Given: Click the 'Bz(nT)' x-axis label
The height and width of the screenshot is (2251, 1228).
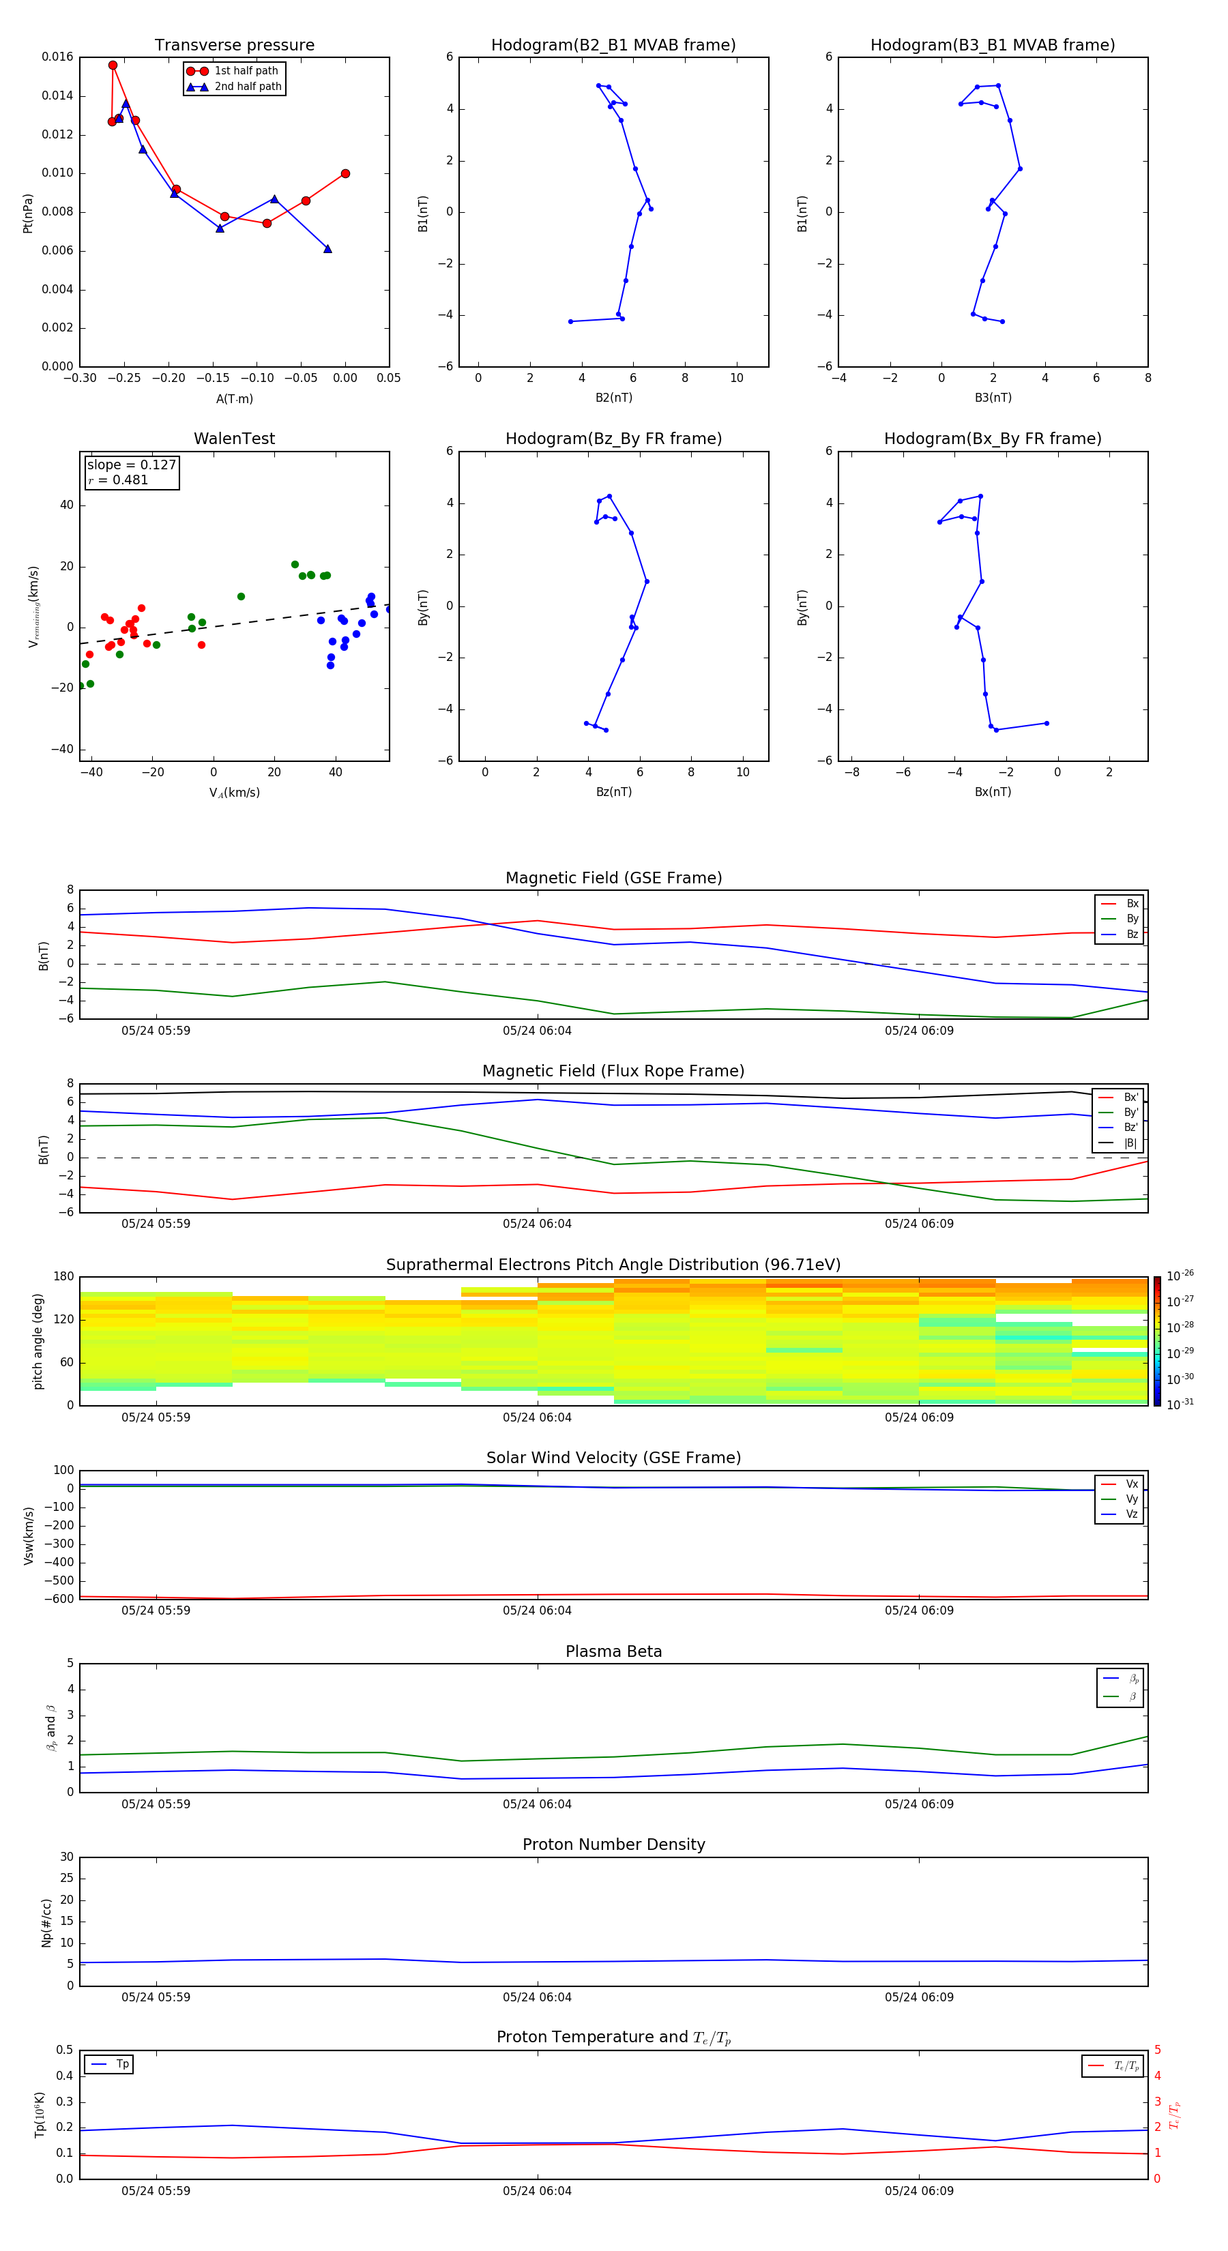Looking at the screenshot, I should pyautogui.click(x=613, y=792).
